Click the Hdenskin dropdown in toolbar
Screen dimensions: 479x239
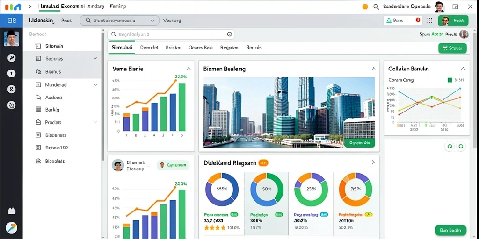[x=42, y=21]
